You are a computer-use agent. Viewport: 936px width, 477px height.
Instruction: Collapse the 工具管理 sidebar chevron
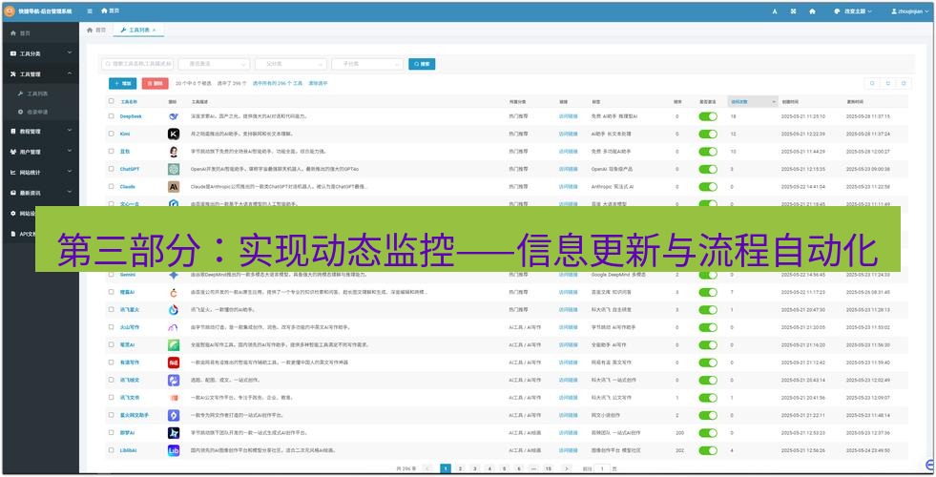coord(70,73)
